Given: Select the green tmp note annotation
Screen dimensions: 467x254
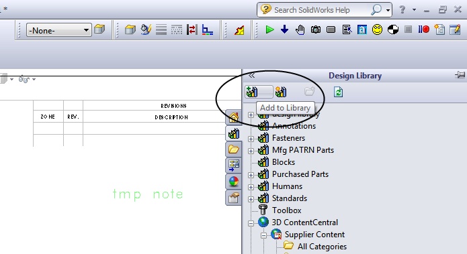Looking at the screenshot, I should coord(148,194).
